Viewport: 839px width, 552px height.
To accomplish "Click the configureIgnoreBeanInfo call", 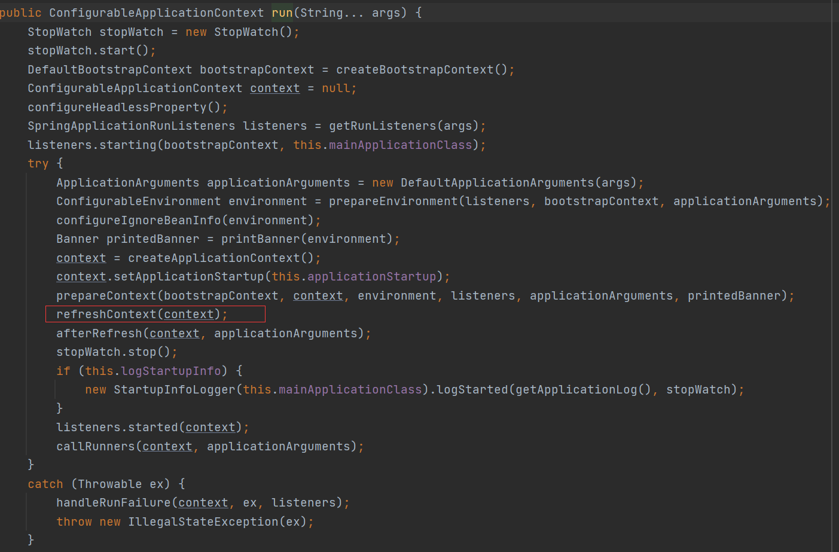I will [x=138, y=220].
